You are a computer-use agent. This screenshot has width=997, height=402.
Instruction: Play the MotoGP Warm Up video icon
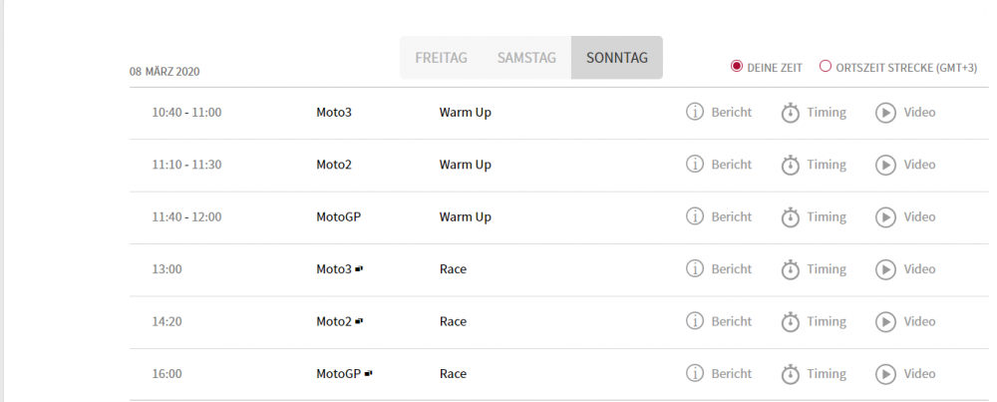click(x=885, y=216)
